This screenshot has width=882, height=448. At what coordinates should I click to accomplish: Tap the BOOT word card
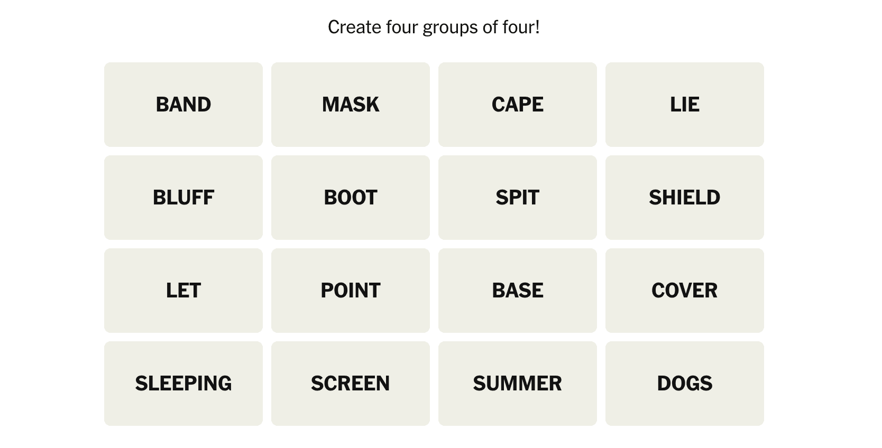351,198
